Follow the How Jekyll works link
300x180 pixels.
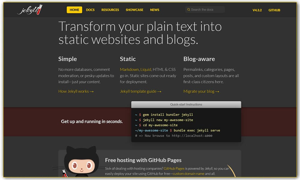point(76,92)
